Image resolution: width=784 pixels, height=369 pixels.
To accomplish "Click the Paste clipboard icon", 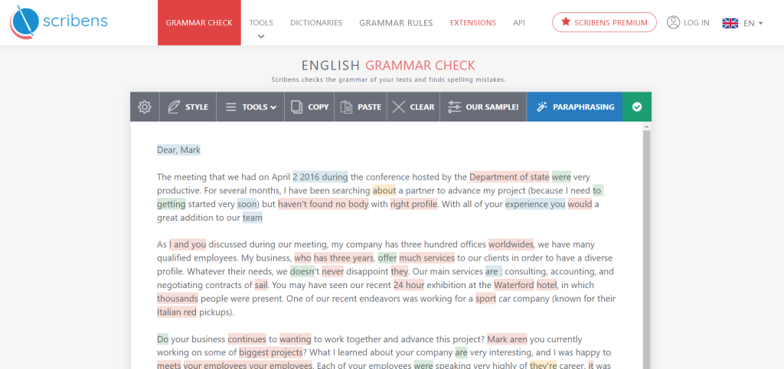I will [x=347, y=107].
